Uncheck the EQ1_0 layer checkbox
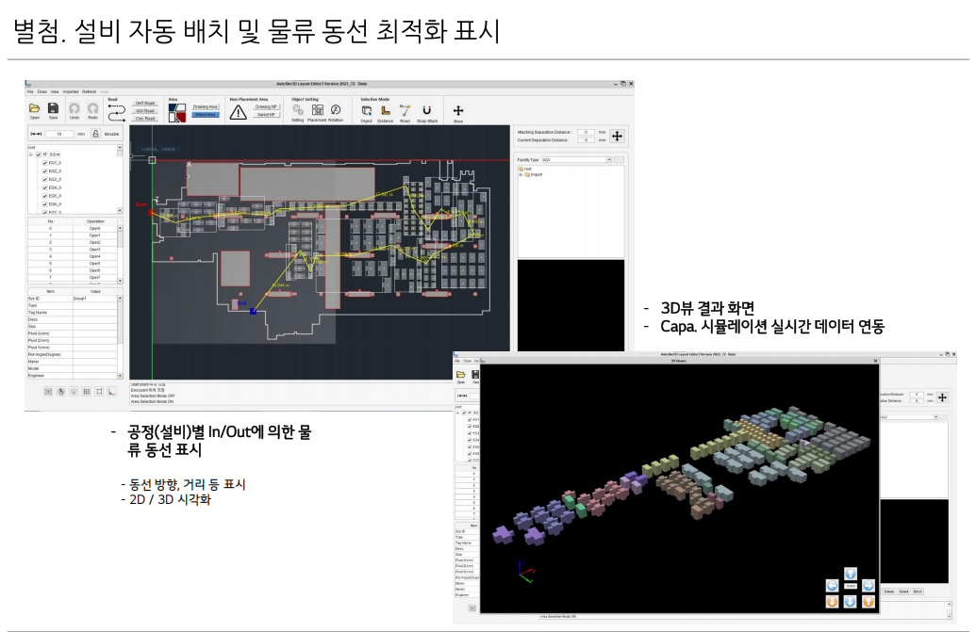The image size is (976, 632). point(45,163)
